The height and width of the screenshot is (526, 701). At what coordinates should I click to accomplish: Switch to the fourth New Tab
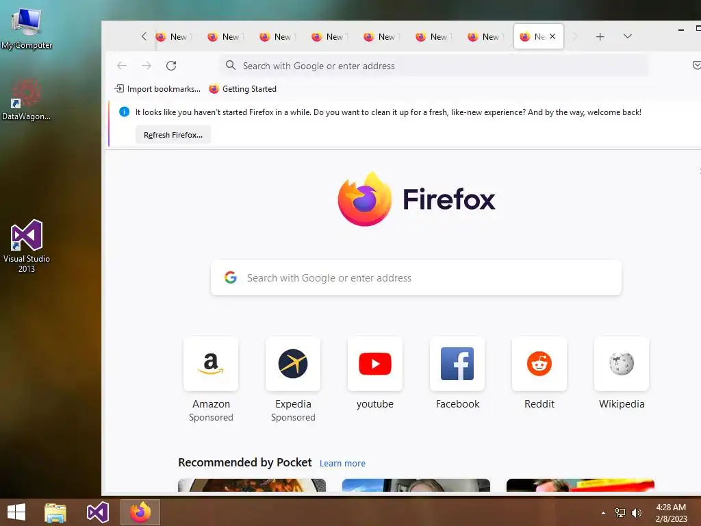coord(329,37)
